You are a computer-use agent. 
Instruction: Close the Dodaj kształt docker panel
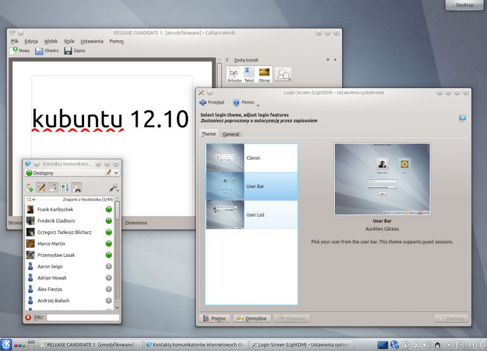[x=335, y=60]
